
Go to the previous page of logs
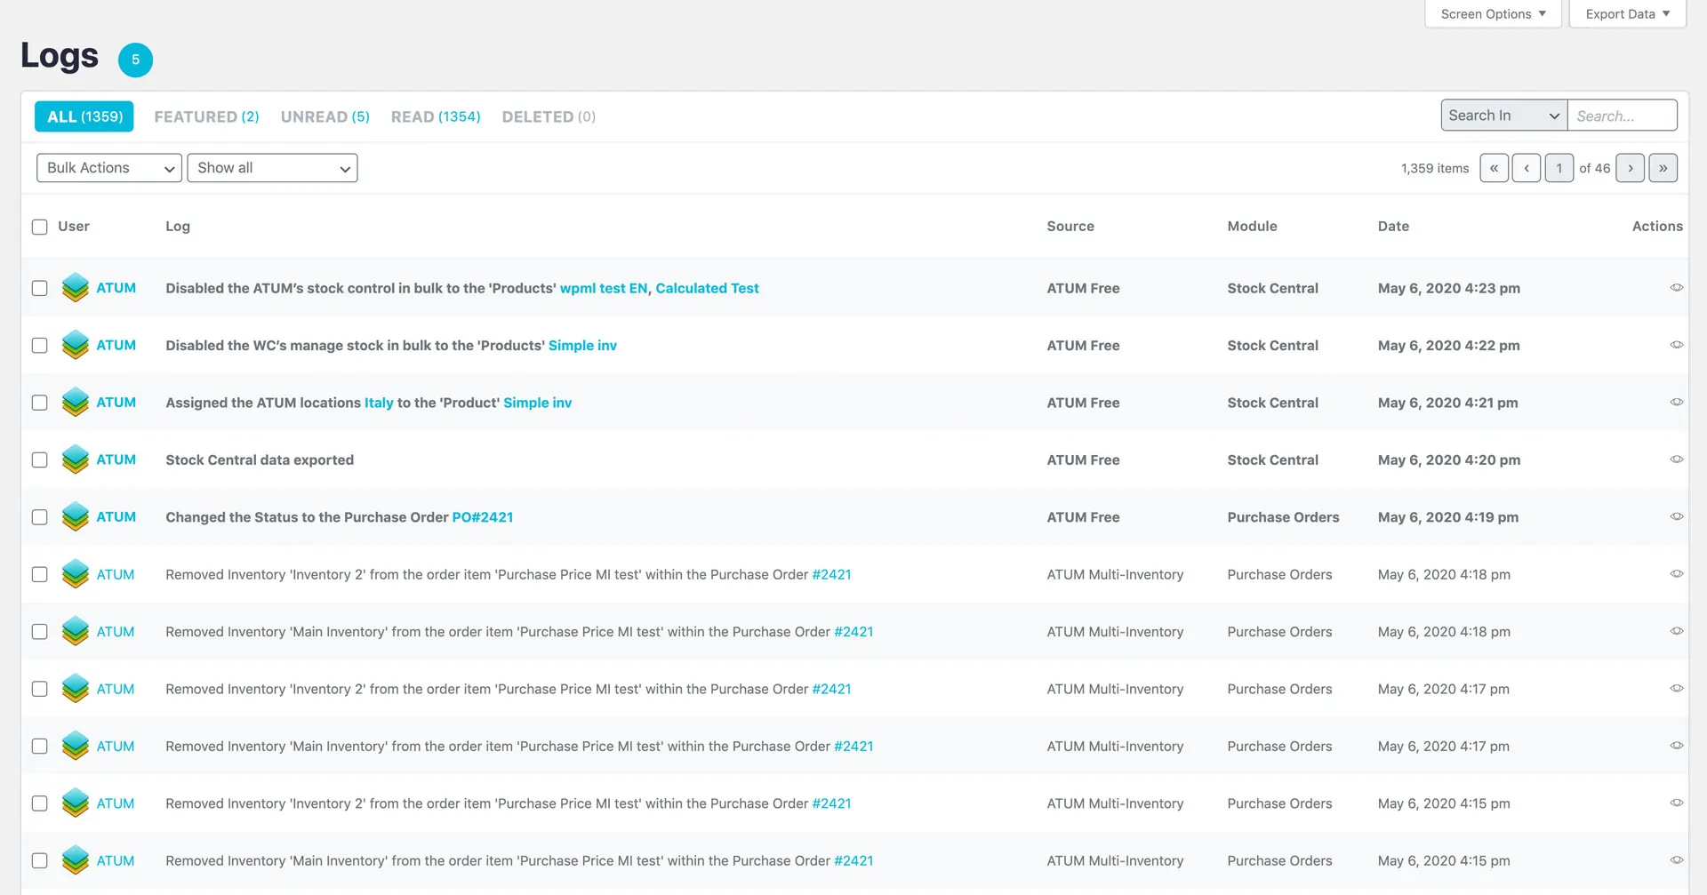[x=1527, y=168]
